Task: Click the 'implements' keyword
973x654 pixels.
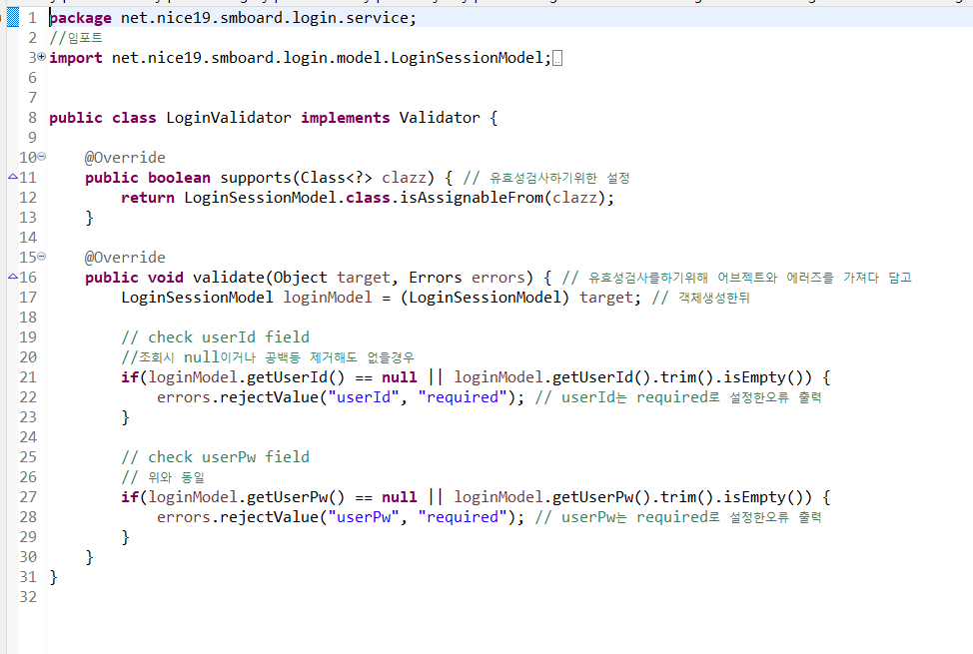Action: [x=345, y=118]
